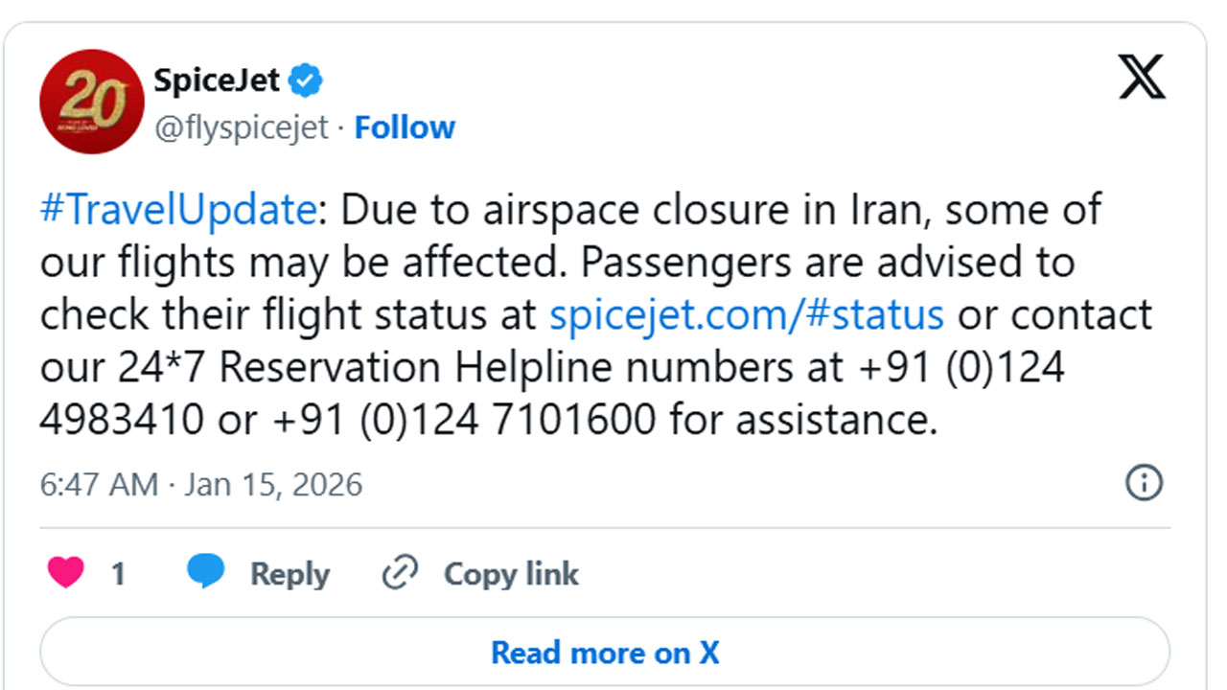This screenshot has width=1227, height=690.
Task: Open the @flyspicejet handle
Action: click(242, 127)
